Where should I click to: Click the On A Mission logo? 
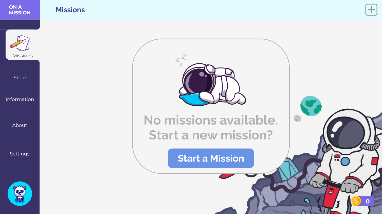tap(20, 10)
